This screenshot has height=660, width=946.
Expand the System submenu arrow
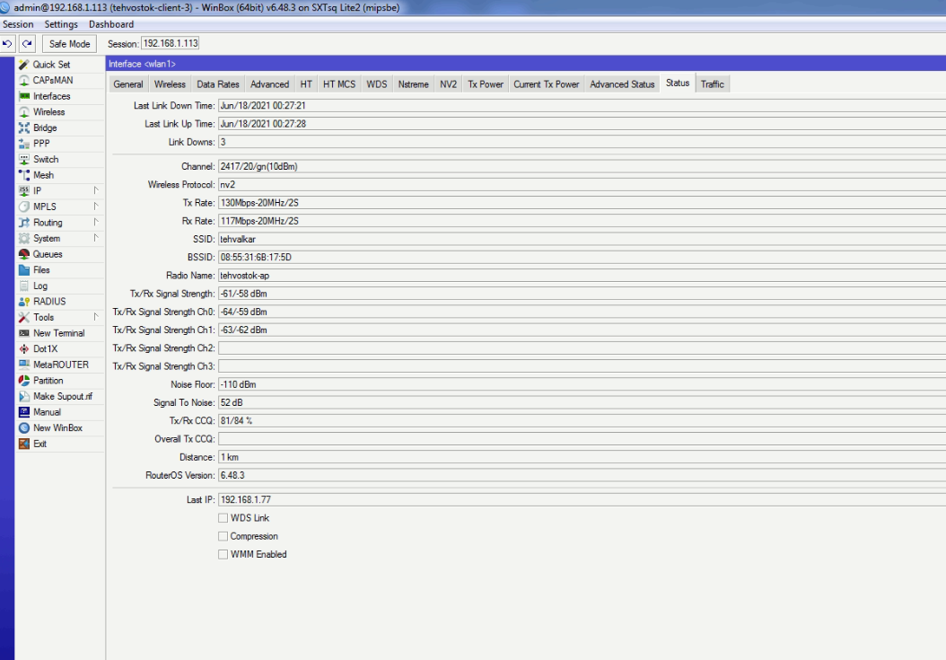pos(96,238)
